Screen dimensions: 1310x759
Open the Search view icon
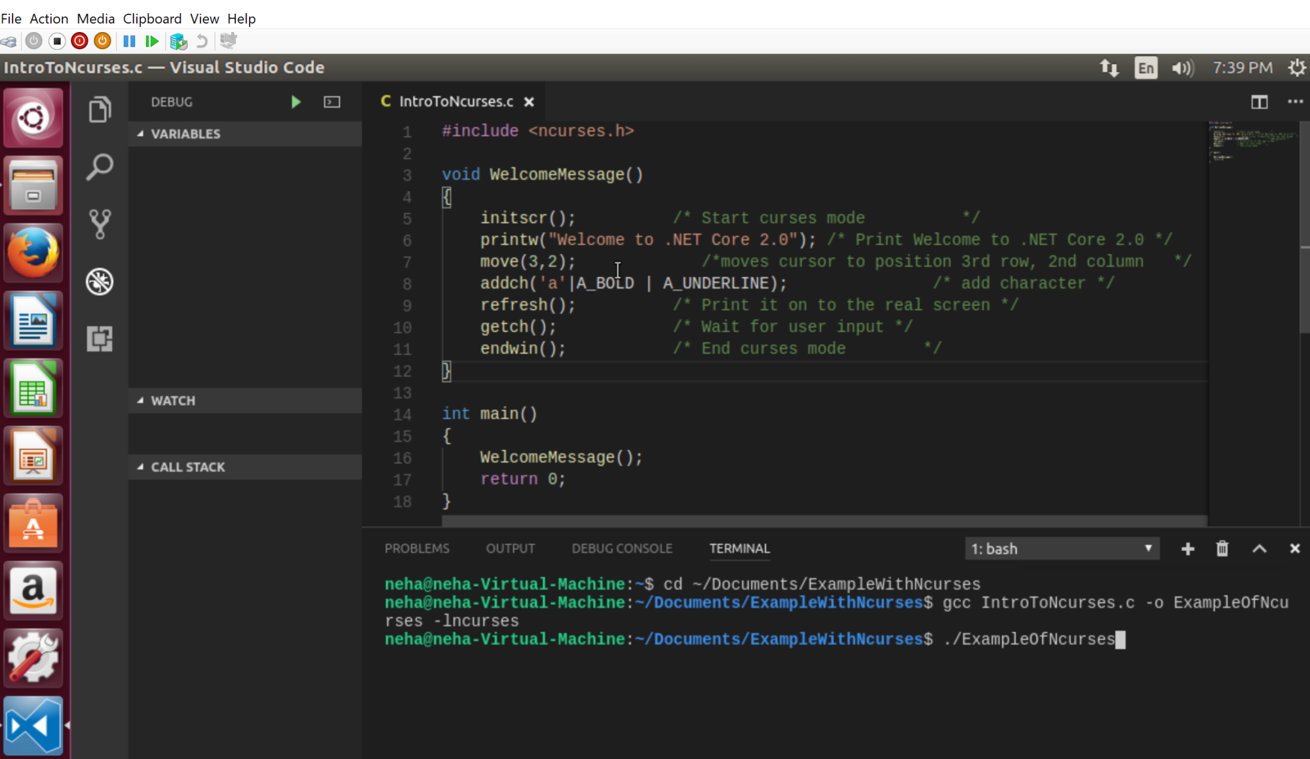point(100,167)
